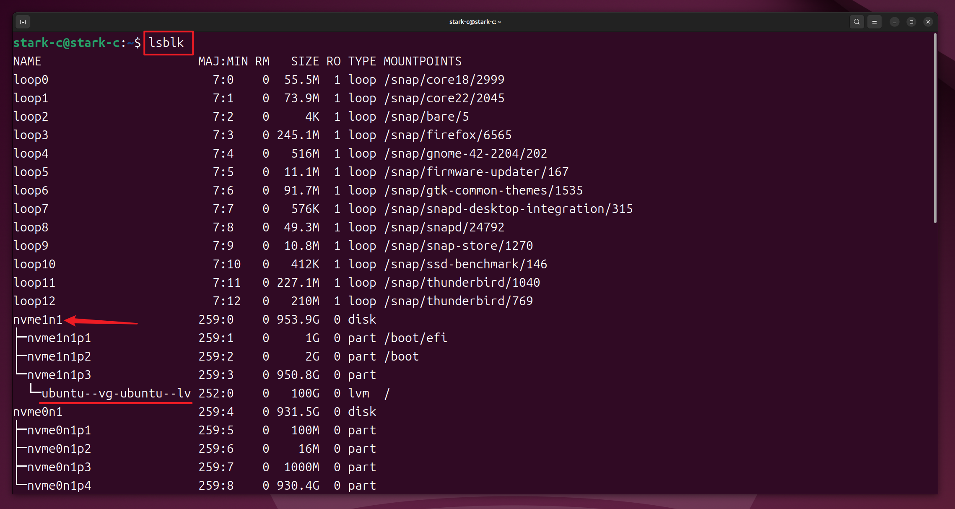Click the MOUNTPOINTS column header

[x=422, y=61]
